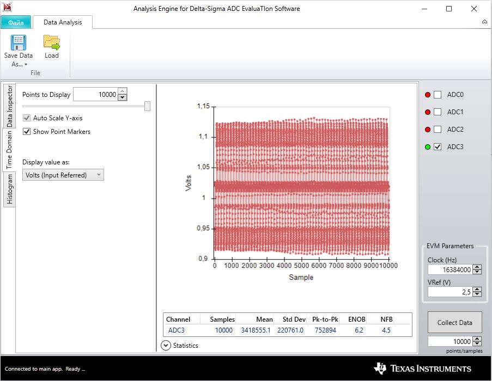Screen dimensions: 492x381
Task: Click the VRef (V) input field
Action: click(x=451, y=292)
